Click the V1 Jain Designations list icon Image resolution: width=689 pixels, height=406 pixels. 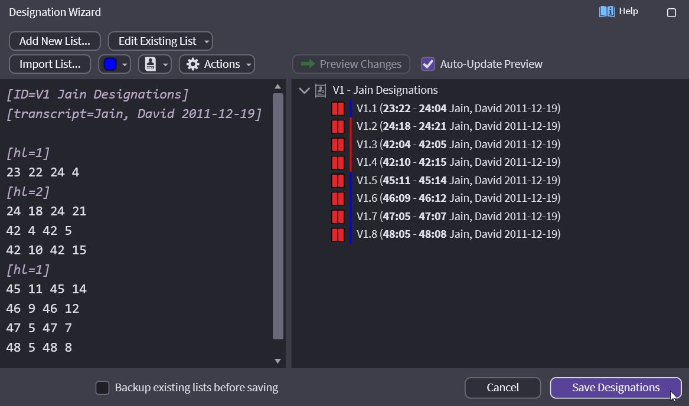(321, 90)
